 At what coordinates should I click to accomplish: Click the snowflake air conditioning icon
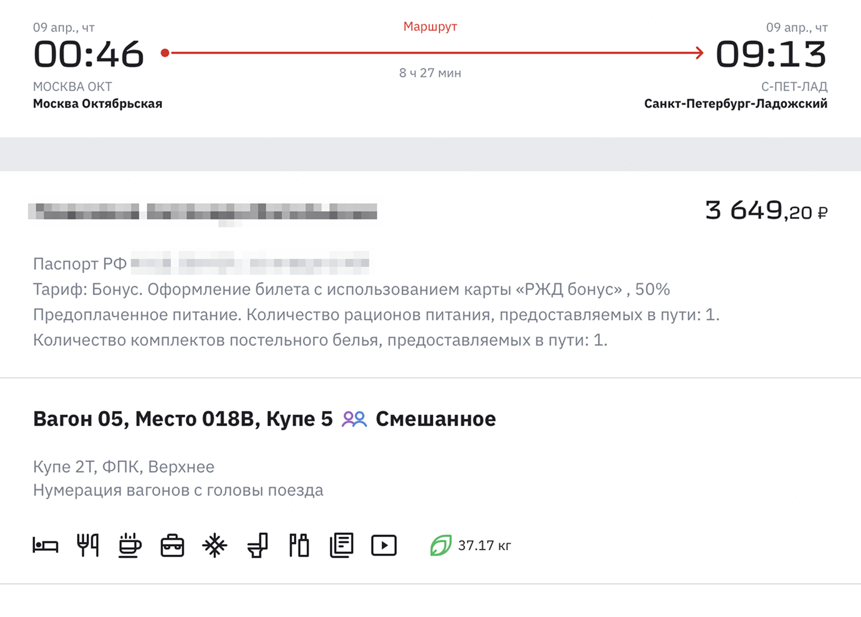(215, 546)
